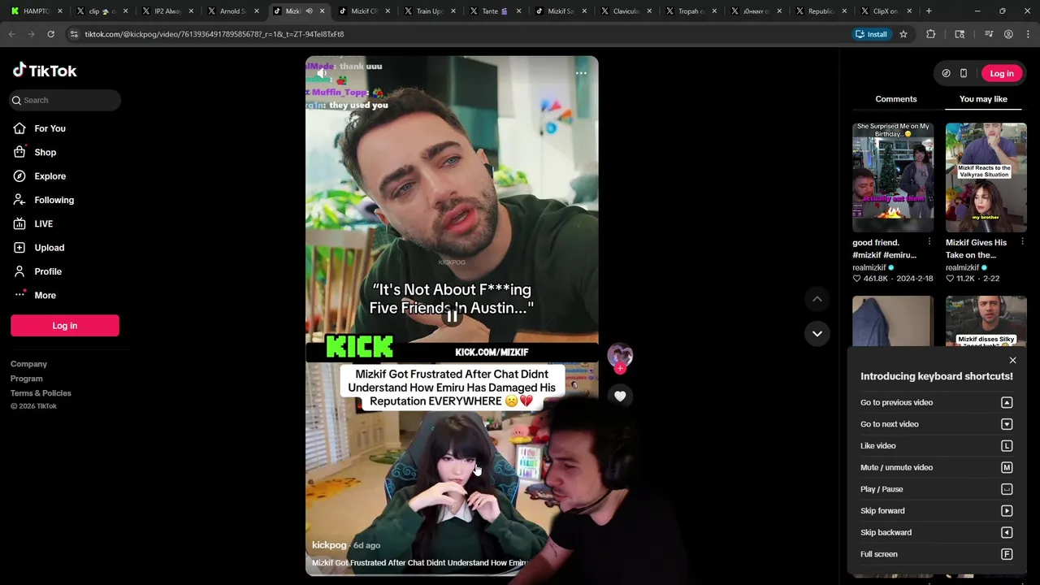This screenshot has width=1040, height=585.
Task: Open the kickpog author avatar
Action: point(620,355)
